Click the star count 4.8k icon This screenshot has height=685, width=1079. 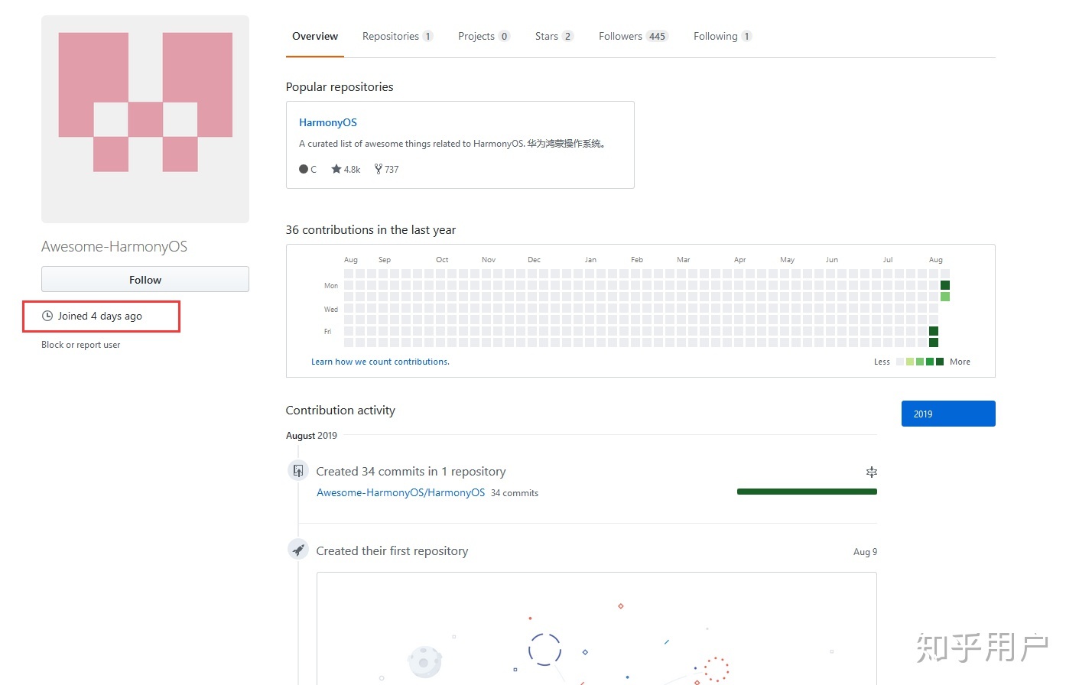click(336, 169)
